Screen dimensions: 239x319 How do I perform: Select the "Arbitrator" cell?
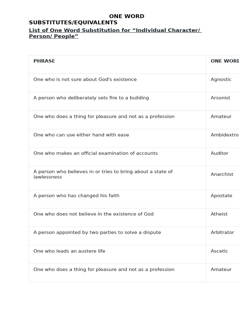[x=222, y=232]
